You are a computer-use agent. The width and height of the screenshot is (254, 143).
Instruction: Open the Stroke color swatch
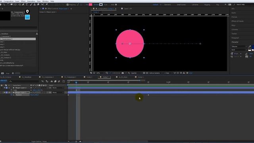101,4
